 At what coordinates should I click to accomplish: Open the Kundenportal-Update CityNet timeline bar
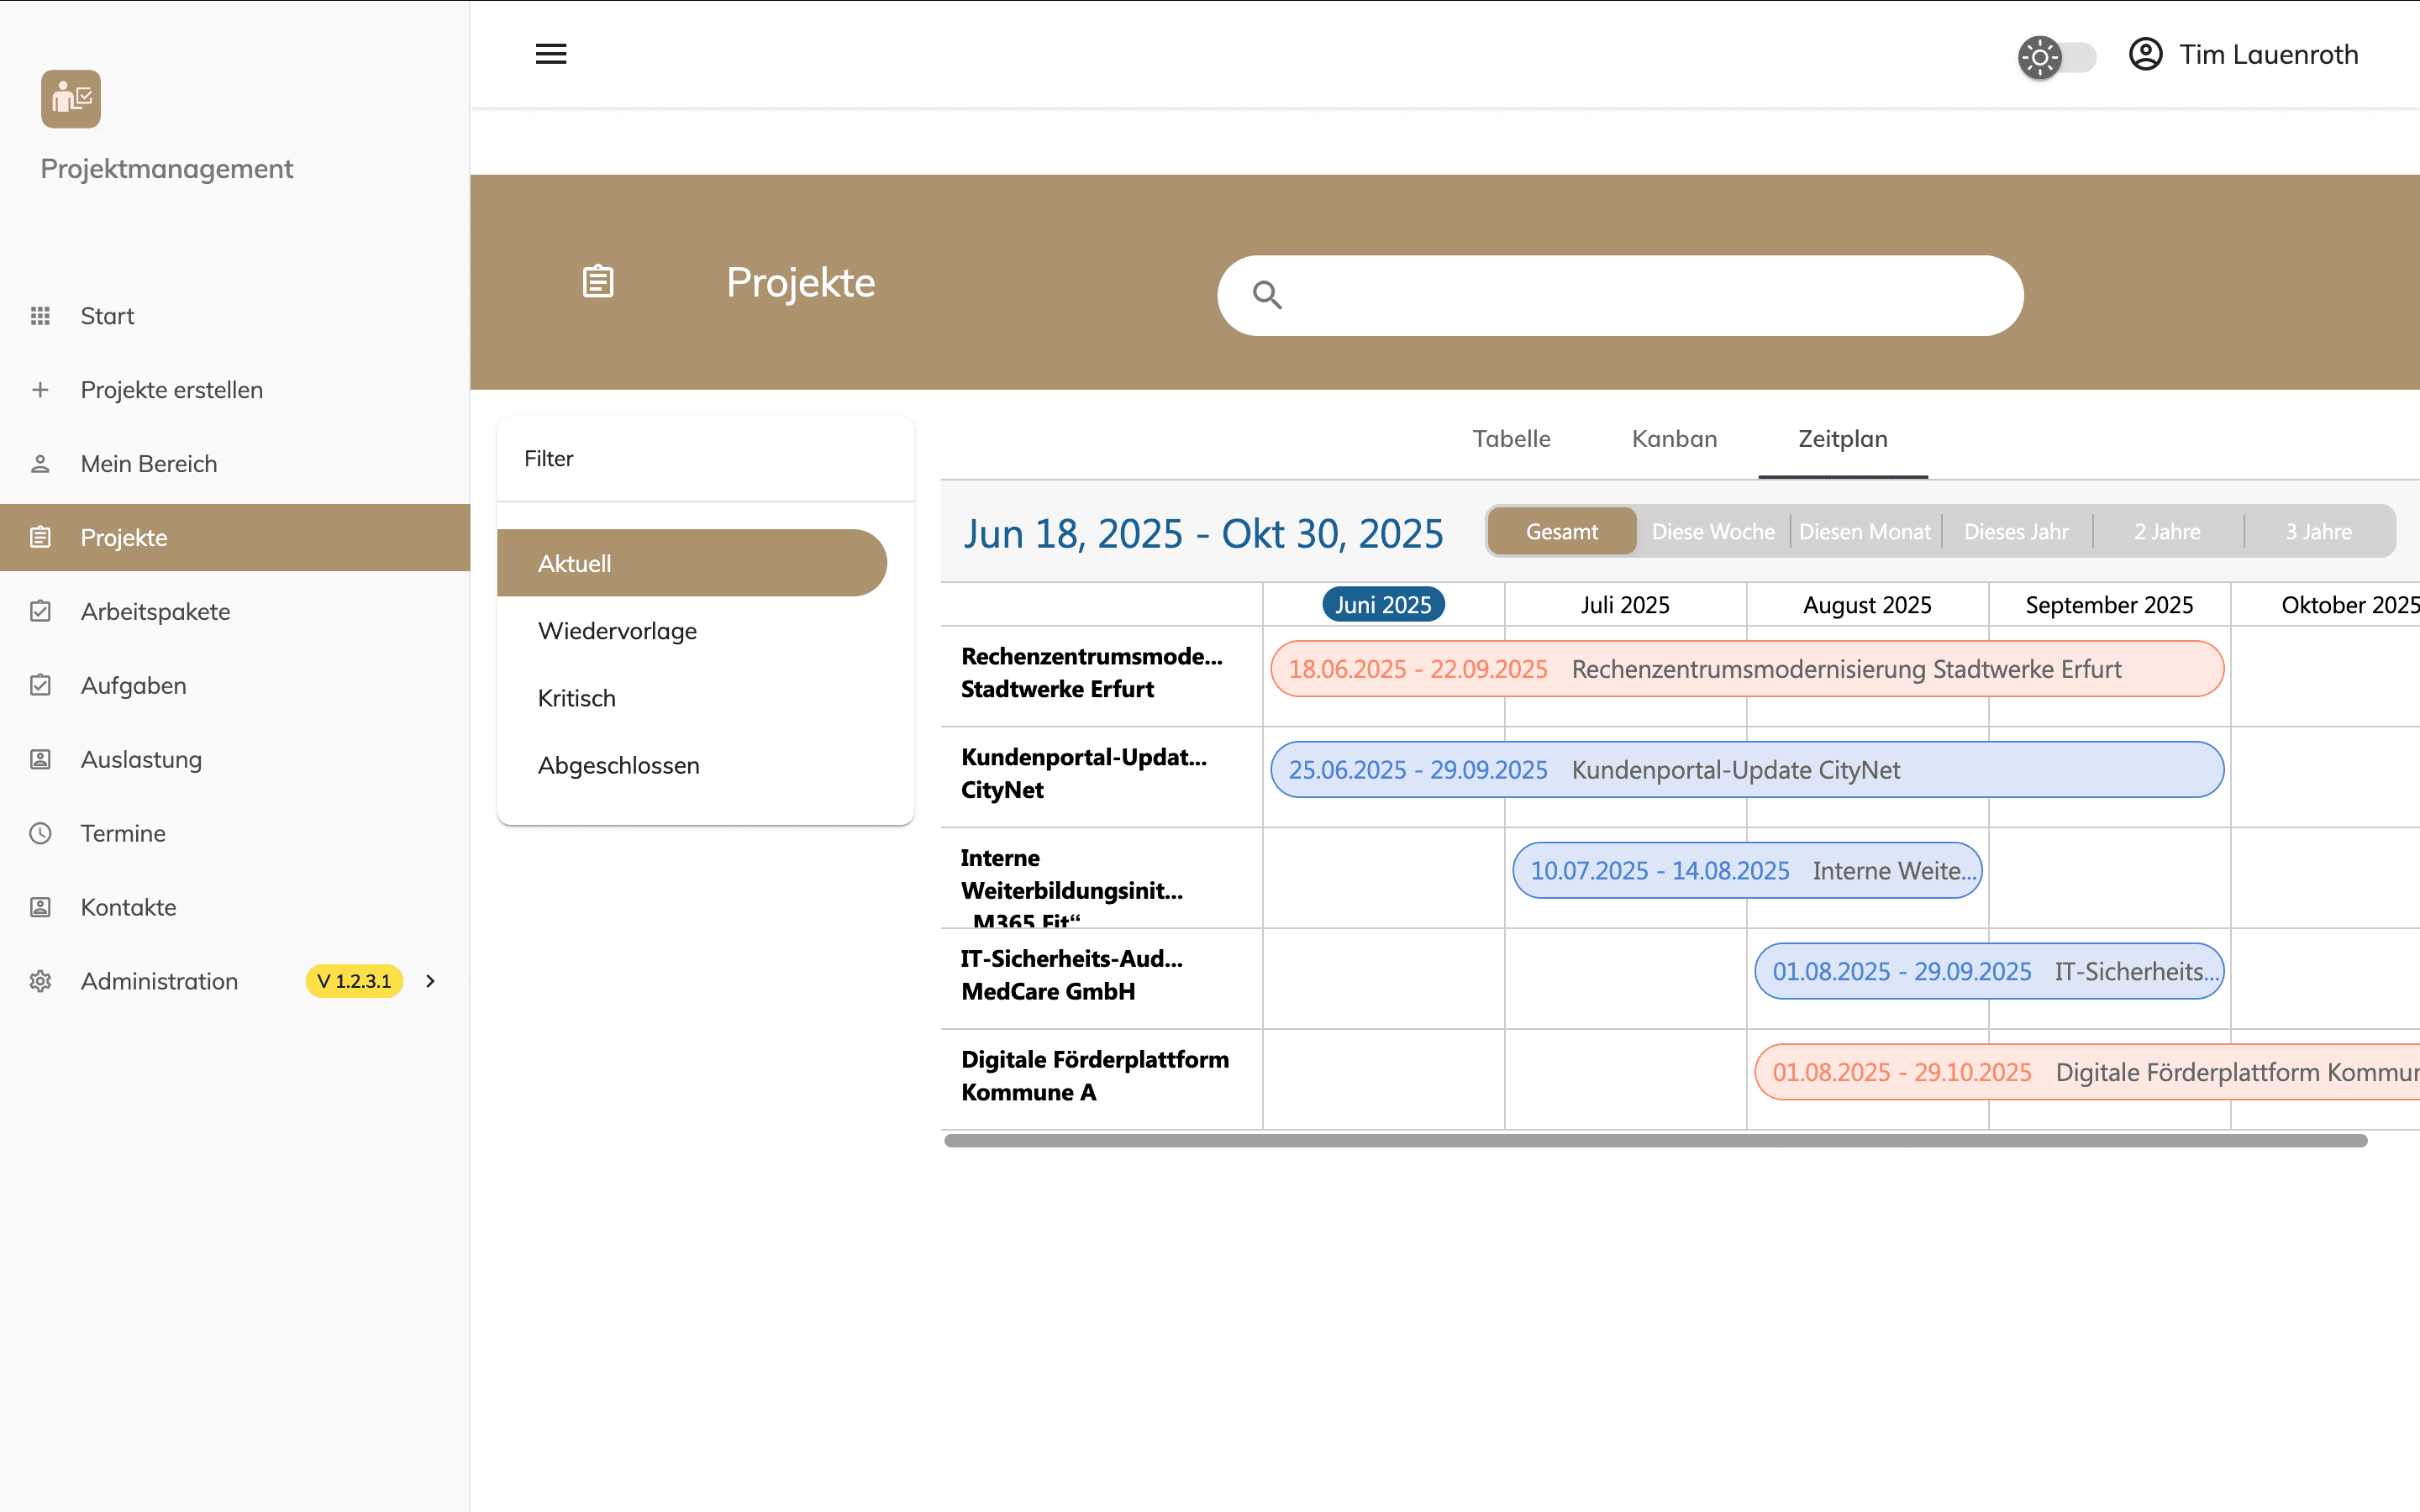(1747, 769)
